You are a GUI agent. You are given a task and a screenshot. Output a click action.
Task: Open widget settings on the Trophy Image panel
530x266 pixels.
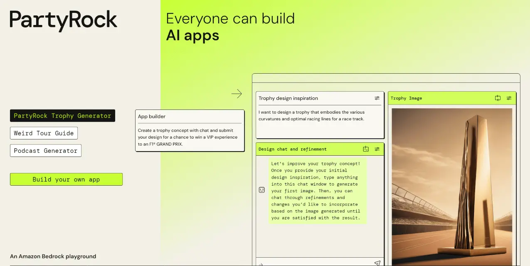coord(509,98)
